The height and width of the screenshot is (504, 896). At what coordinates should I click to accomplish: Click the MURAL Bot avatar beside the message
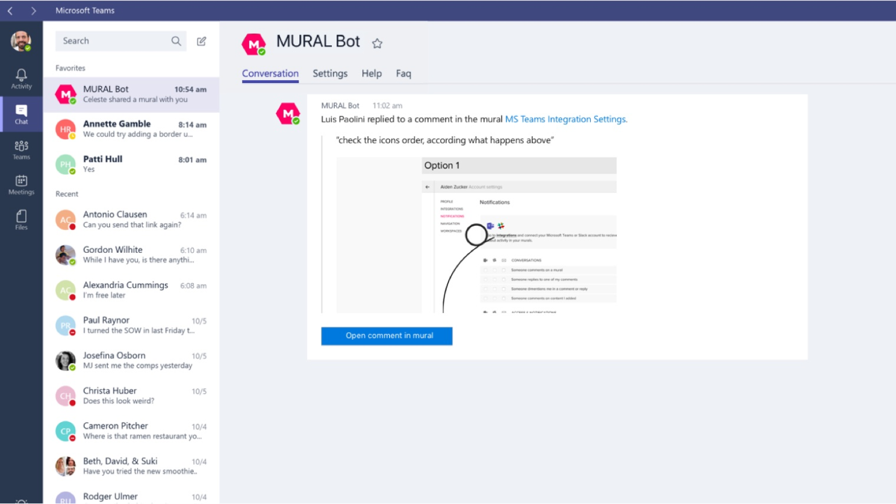(x=288, y=113)
